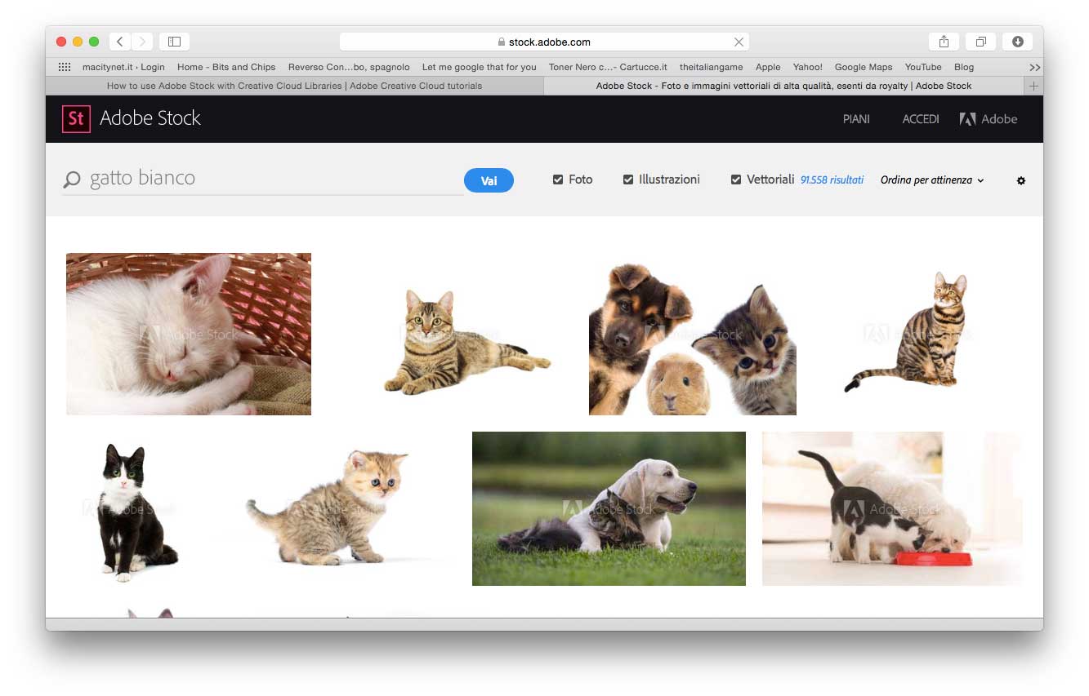Open the Ordina per attinenza dropdown
This screenshot has width=1089, height=696.
(x=932, y=180)
